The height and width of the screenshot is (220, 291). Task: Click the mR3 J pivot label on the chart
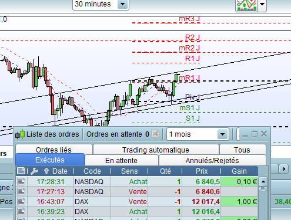coord(189,19)
